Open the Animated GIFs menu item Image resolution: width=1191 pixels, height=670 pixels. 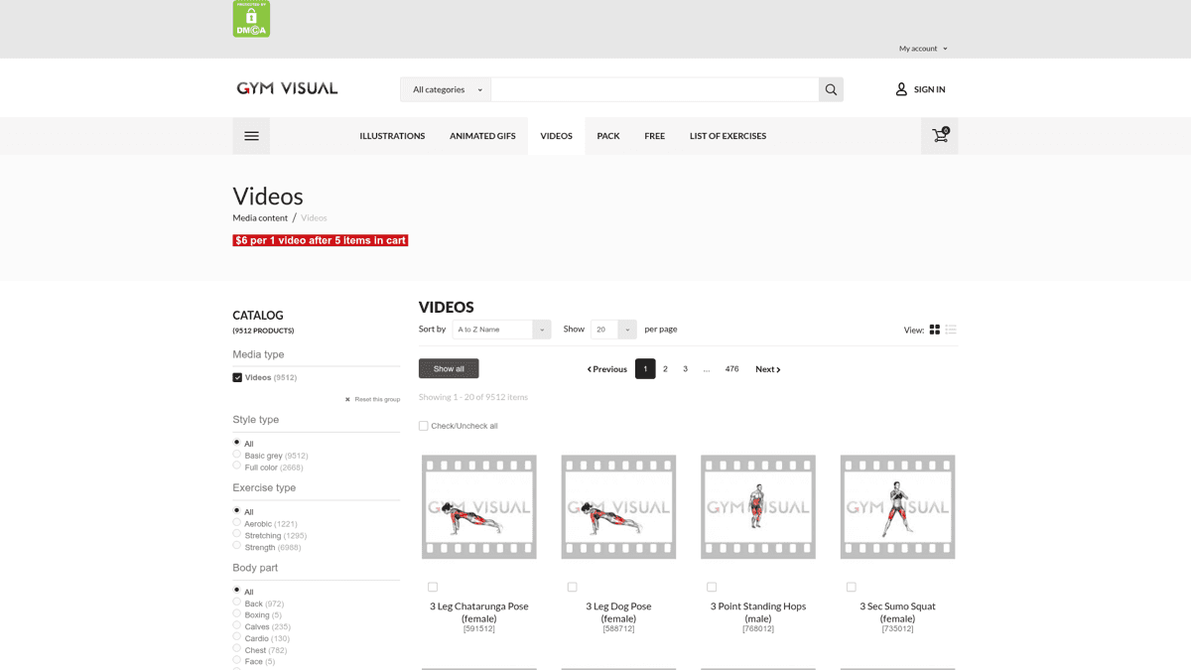tap(482, 136)
